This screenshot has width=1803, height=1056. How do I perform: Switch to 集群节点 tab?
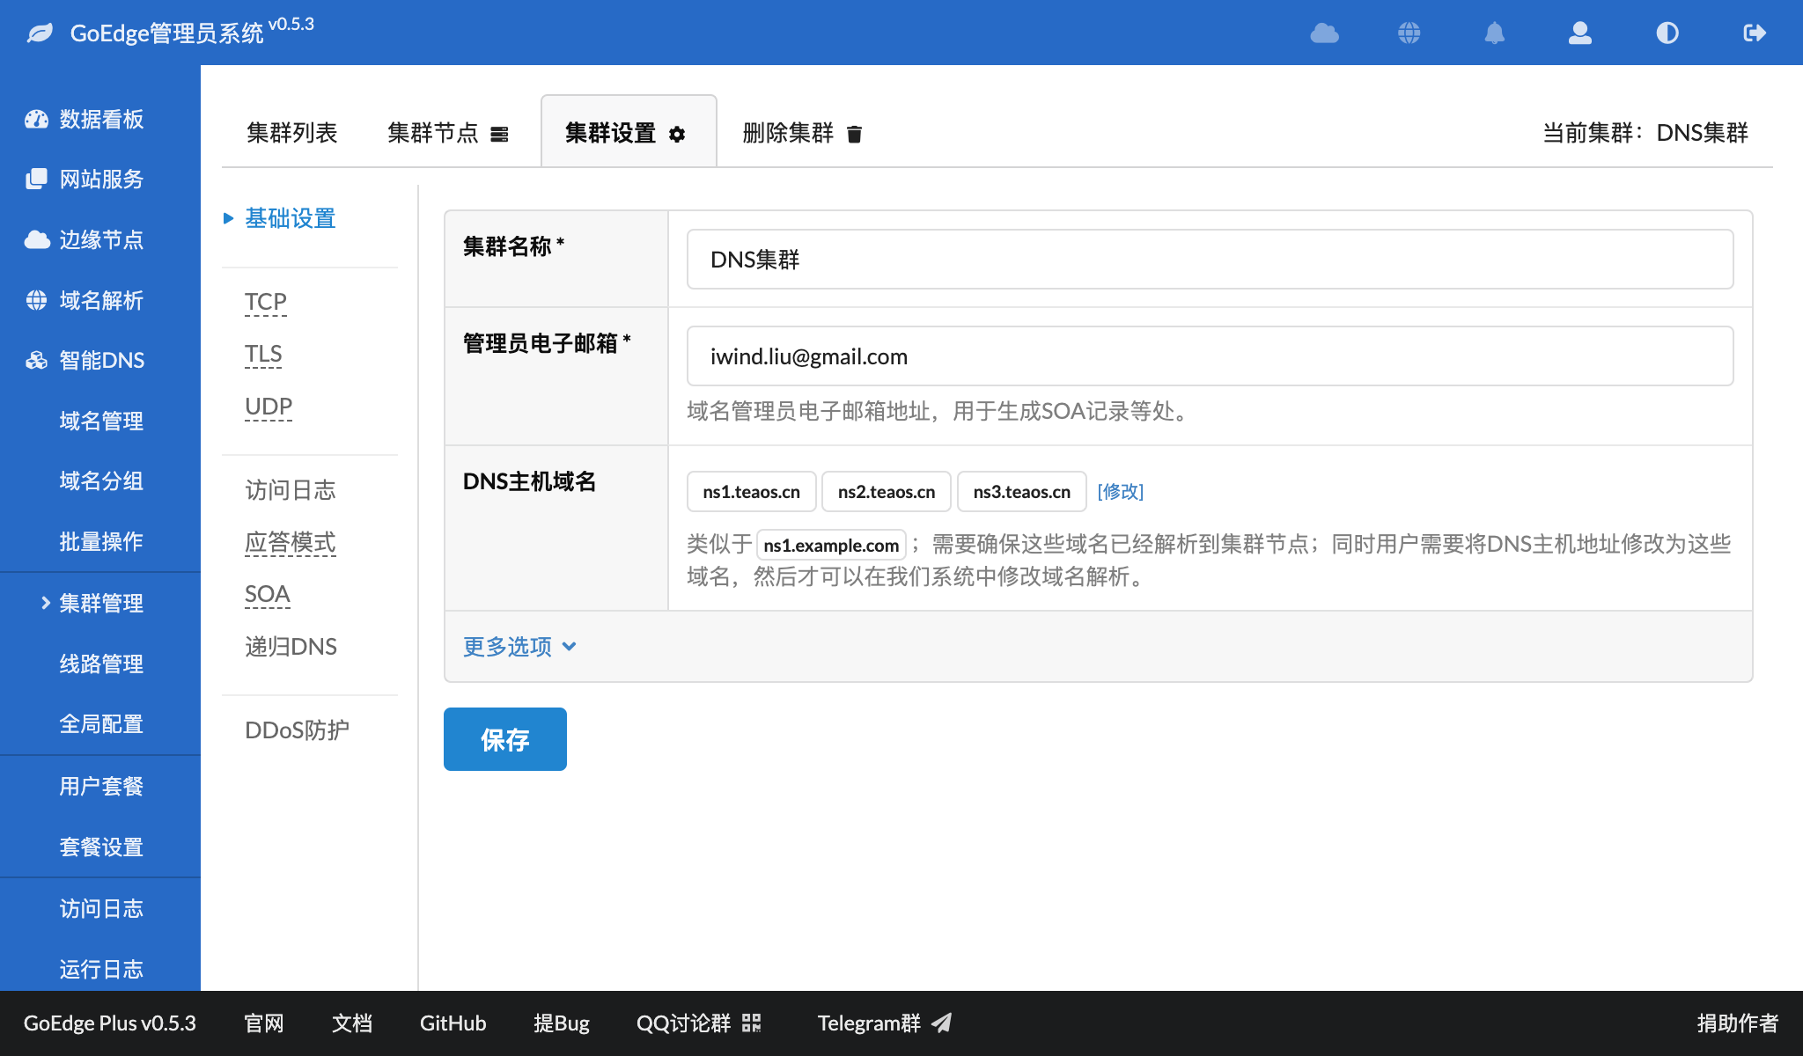(x=448, y=133)
